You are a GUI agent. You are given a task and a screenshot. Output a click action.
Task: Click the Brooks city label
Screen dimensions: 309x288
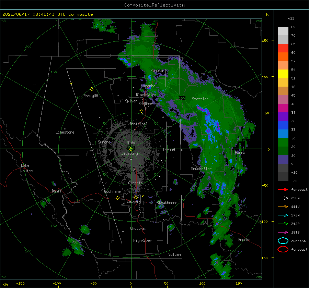tap(244, 240)
